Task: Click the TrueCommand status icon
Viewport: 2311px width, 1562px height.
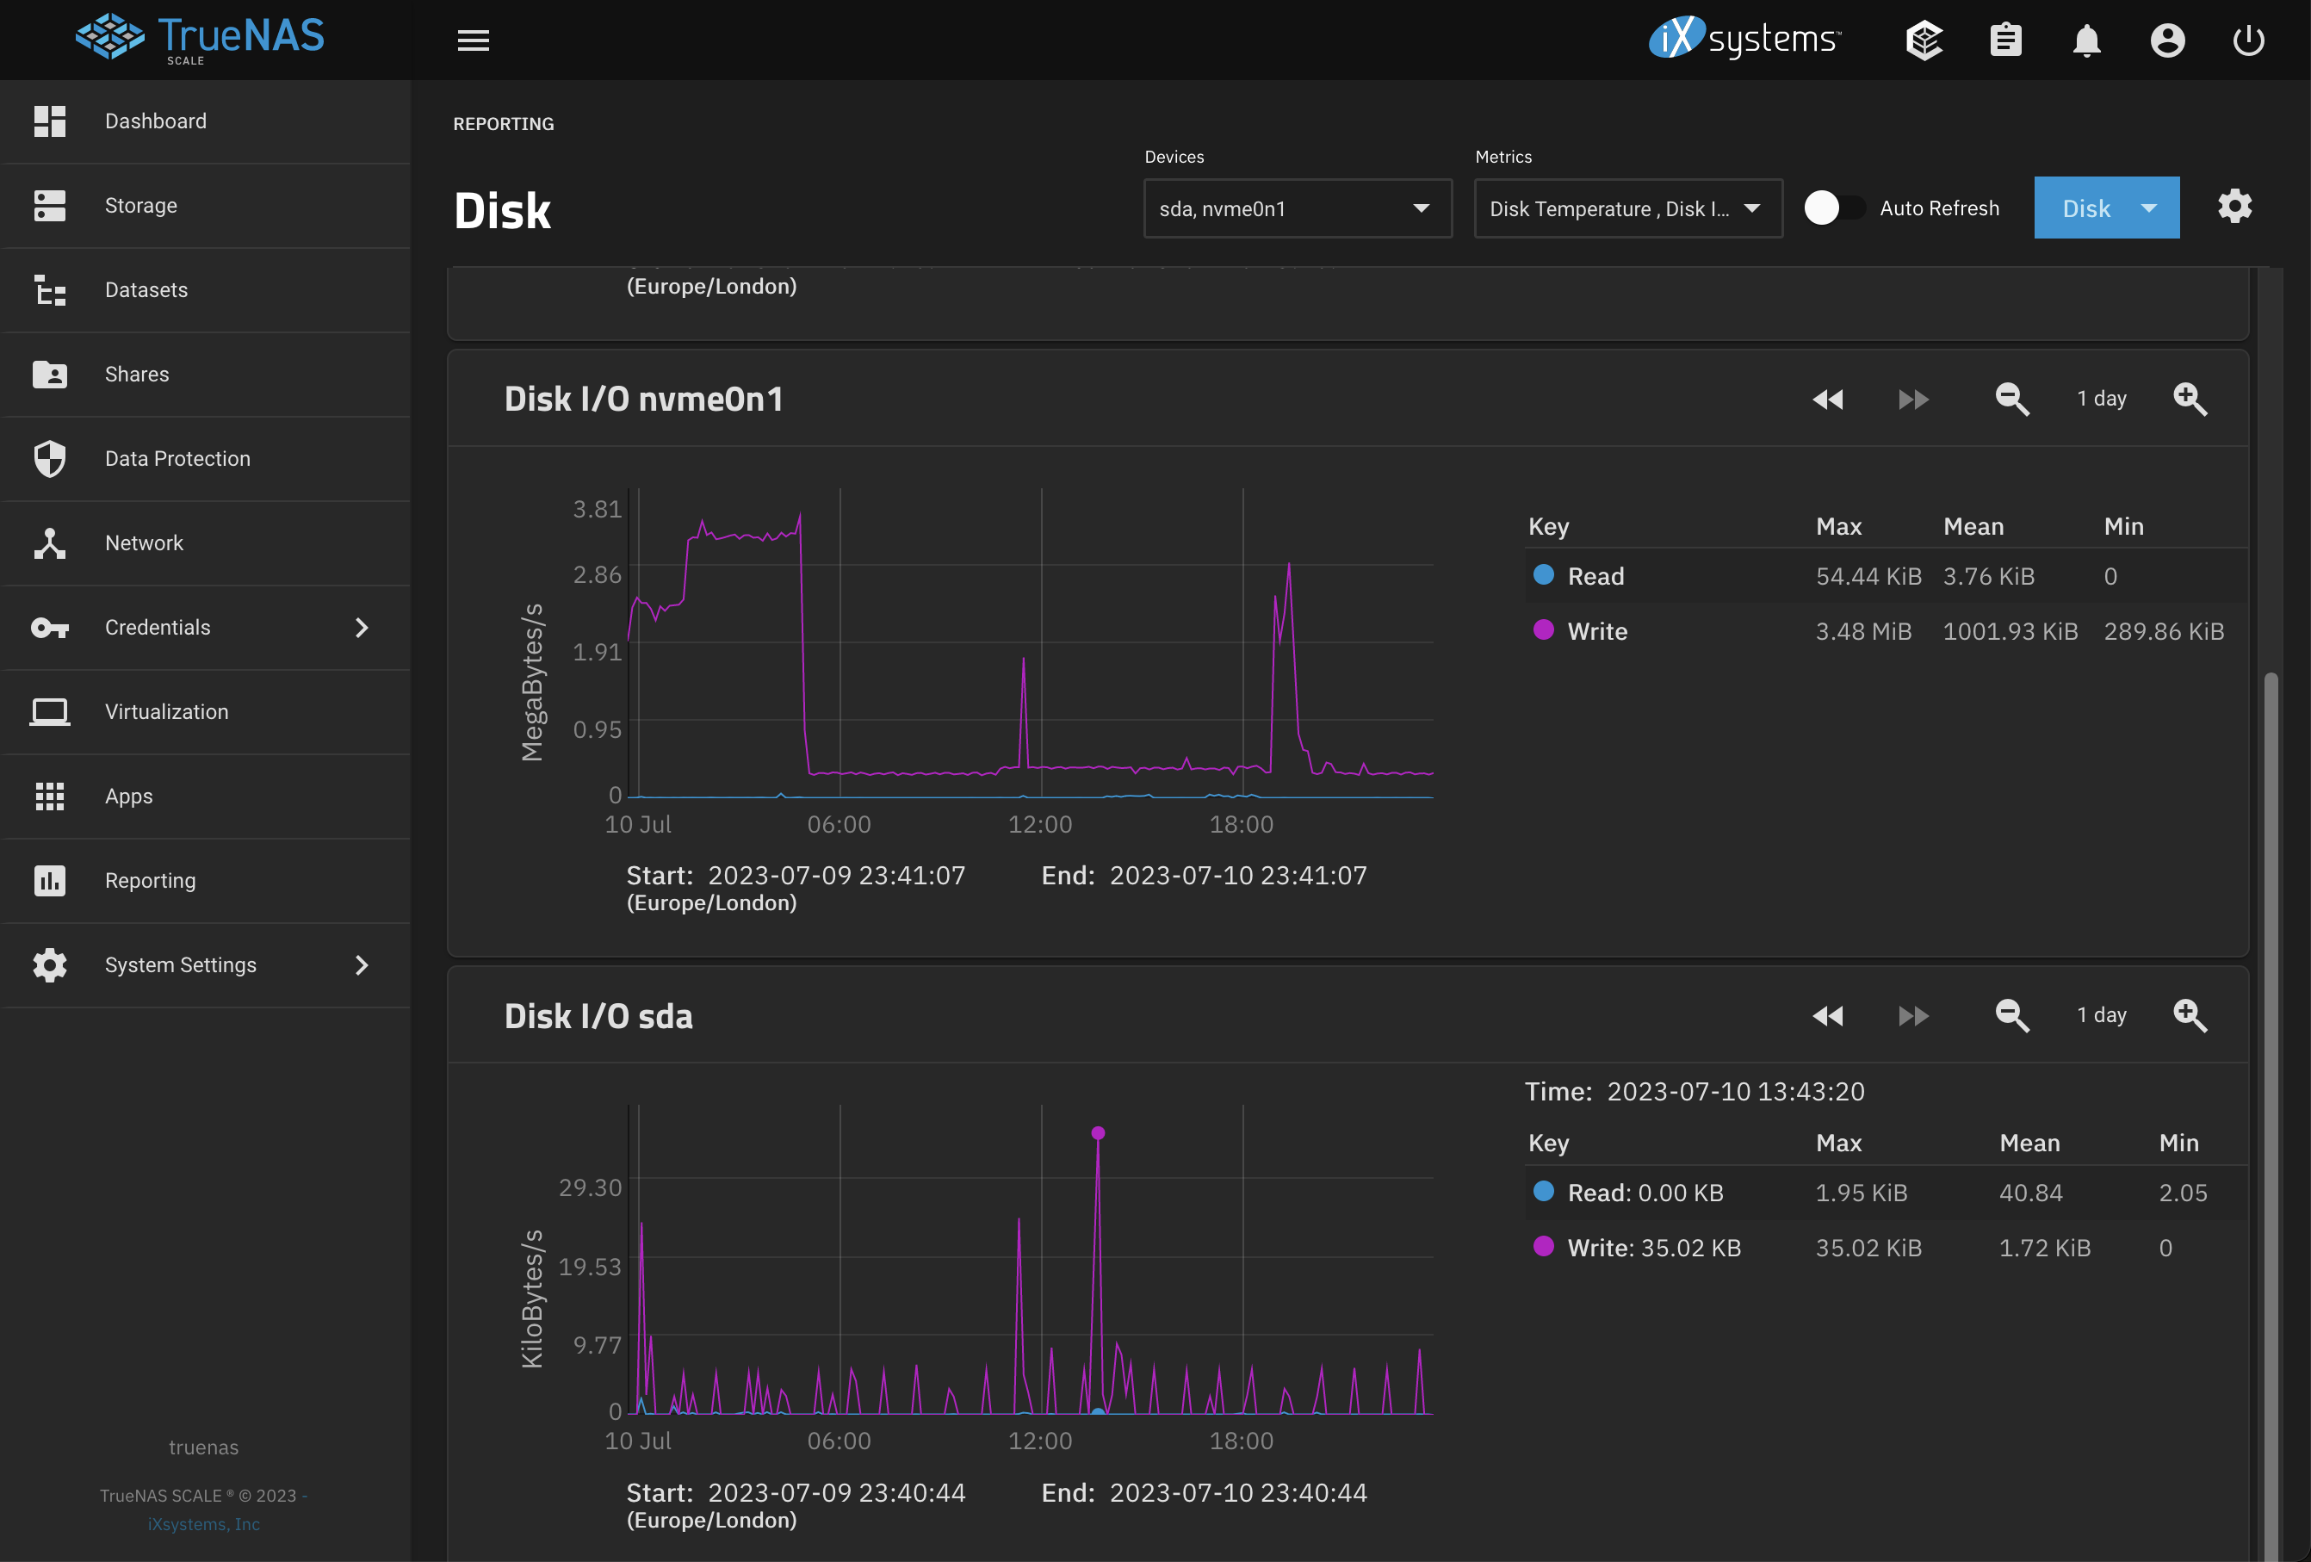Action: point(1924,40)
